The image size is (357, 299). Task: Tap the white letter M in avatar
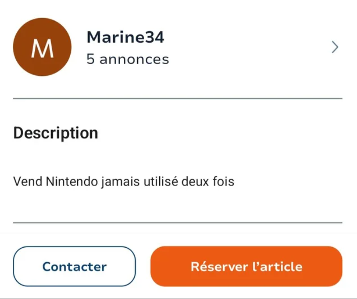point(42,48)
